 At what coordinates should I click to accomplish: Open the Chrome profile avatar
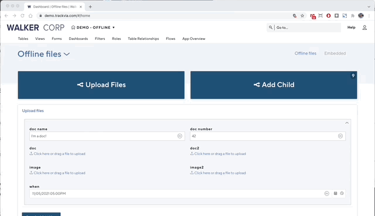(x=361, y=16)
